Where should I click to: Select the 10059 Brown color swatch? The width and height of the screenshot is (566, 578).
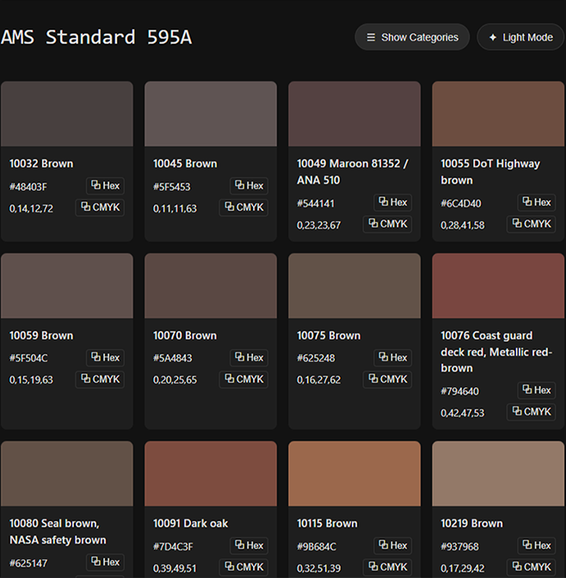coord(67,286)
